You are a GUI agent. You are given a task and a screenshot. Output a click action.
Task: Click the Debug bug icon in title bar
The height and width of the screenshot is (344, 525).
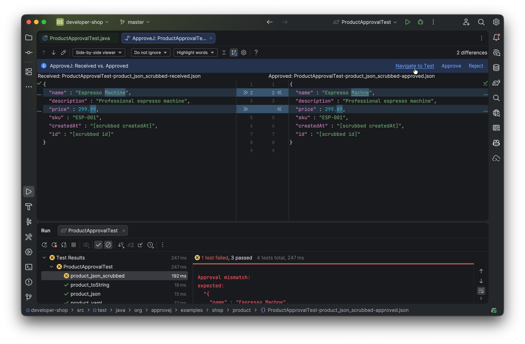[x=421, y=22]
